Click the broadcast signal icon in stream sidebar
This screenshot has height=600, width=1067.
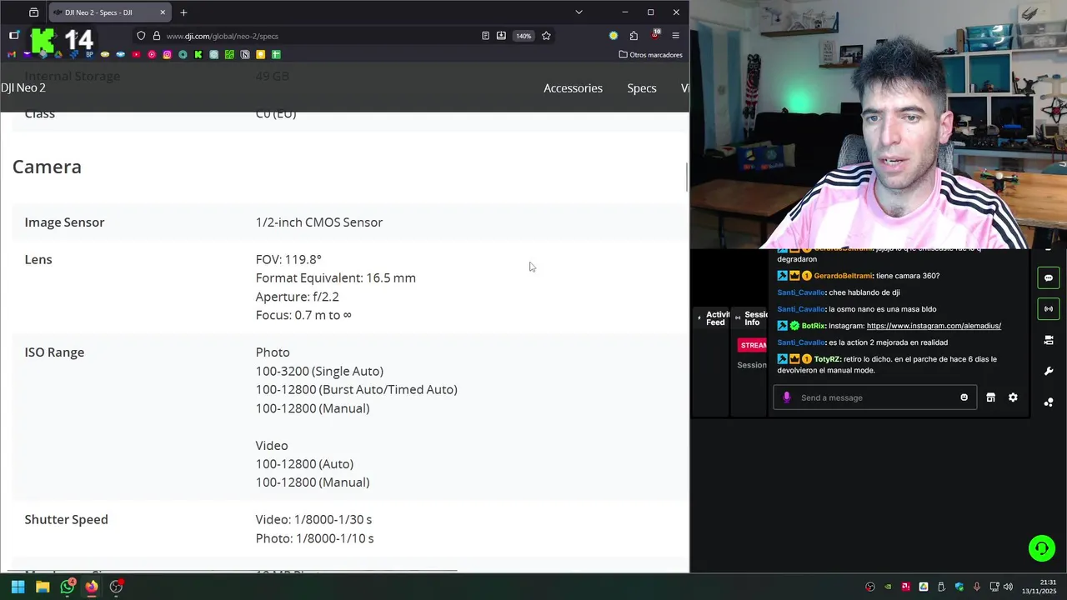1049,308
